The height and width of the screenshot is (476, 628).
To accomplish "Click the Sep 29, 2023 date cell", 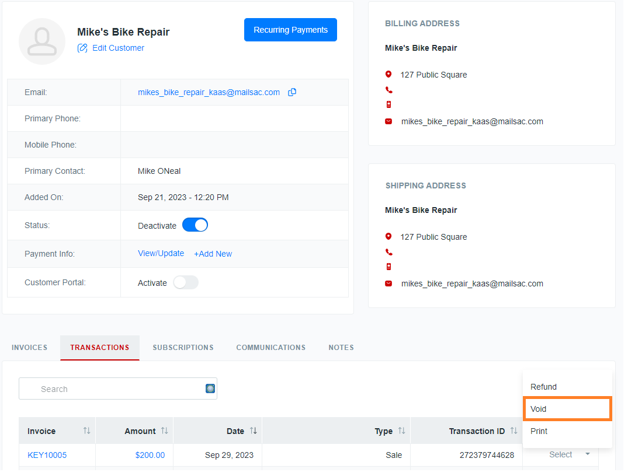I will coord(229,456).
